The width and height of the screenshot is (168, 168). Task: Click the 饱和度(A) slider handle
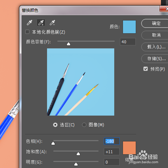(x=78, y=154)
